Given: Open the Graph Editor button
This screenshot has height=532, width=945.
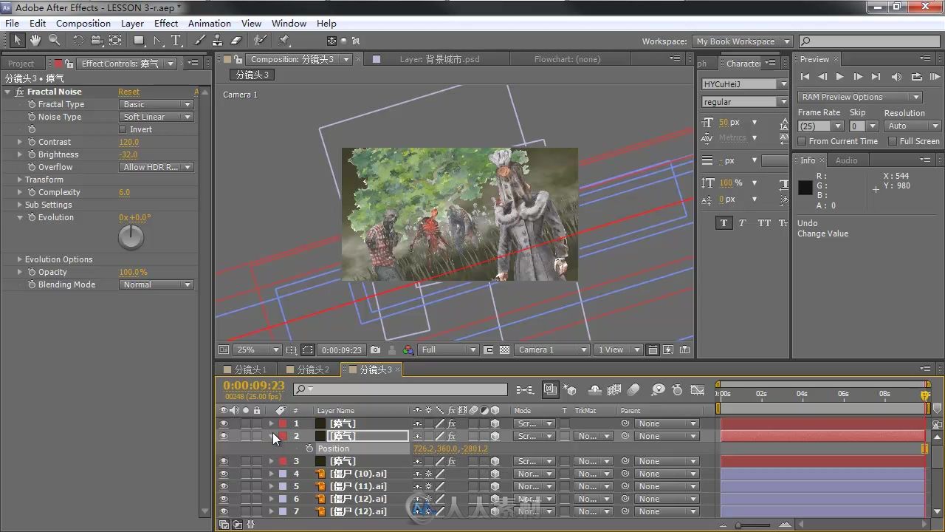Looking at the screenshot, I should 697,389.
